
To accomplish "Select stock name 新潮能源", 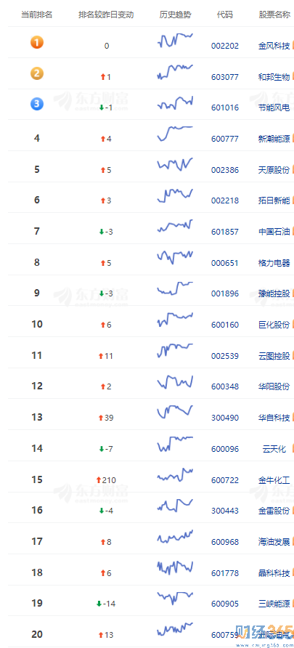I will pos(274,139).
